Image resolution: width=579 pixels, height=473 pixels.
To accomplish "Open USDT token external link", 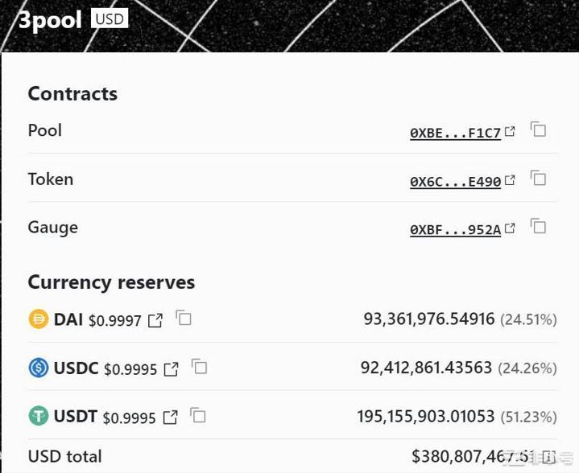I will (170, 417).
